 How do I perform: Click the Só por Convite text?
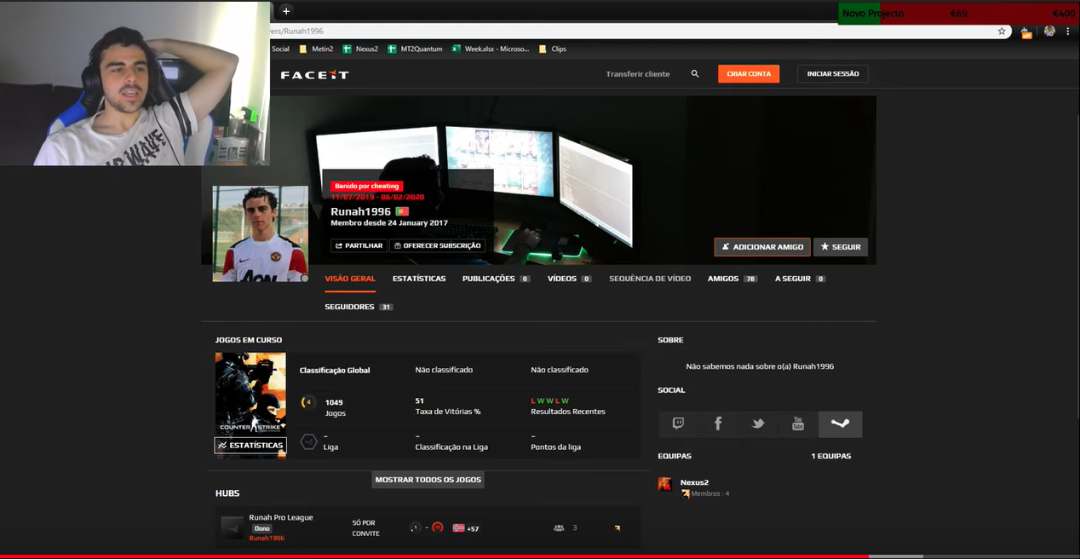coord(365,528)
